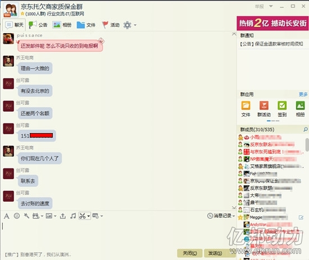
Task: Click the window shake icon in the input toolbar
Action: click(35, 216)
